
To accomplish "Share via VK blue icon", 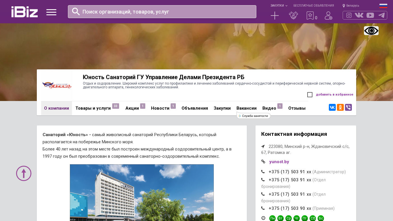I will (332, 107).
